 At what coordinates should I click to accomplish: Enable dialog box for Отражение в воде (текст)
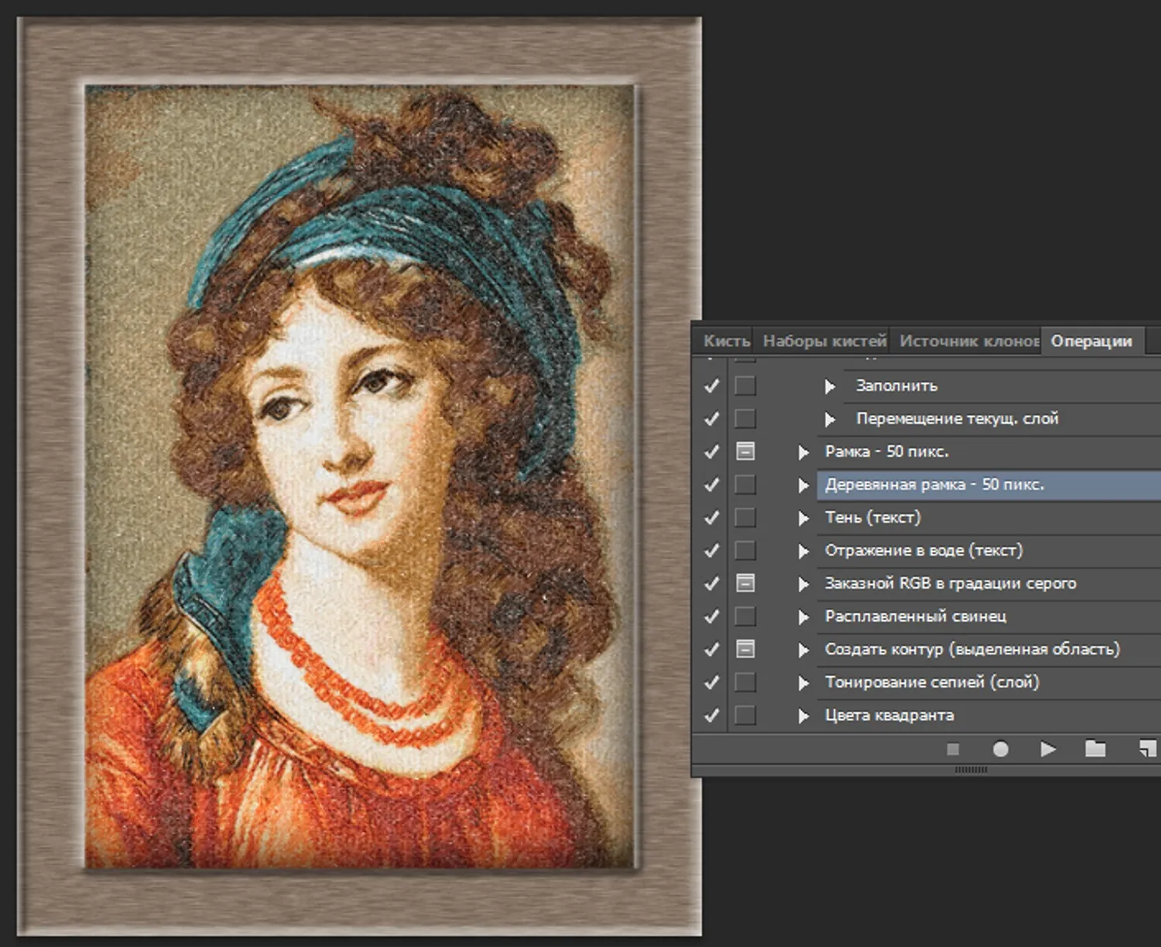click(745, 551)
